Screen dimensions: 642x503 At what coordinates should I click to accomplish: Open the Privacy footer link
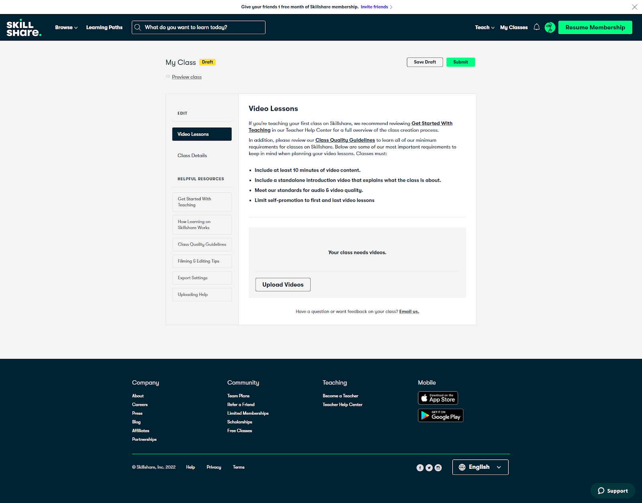coord(214,467)
